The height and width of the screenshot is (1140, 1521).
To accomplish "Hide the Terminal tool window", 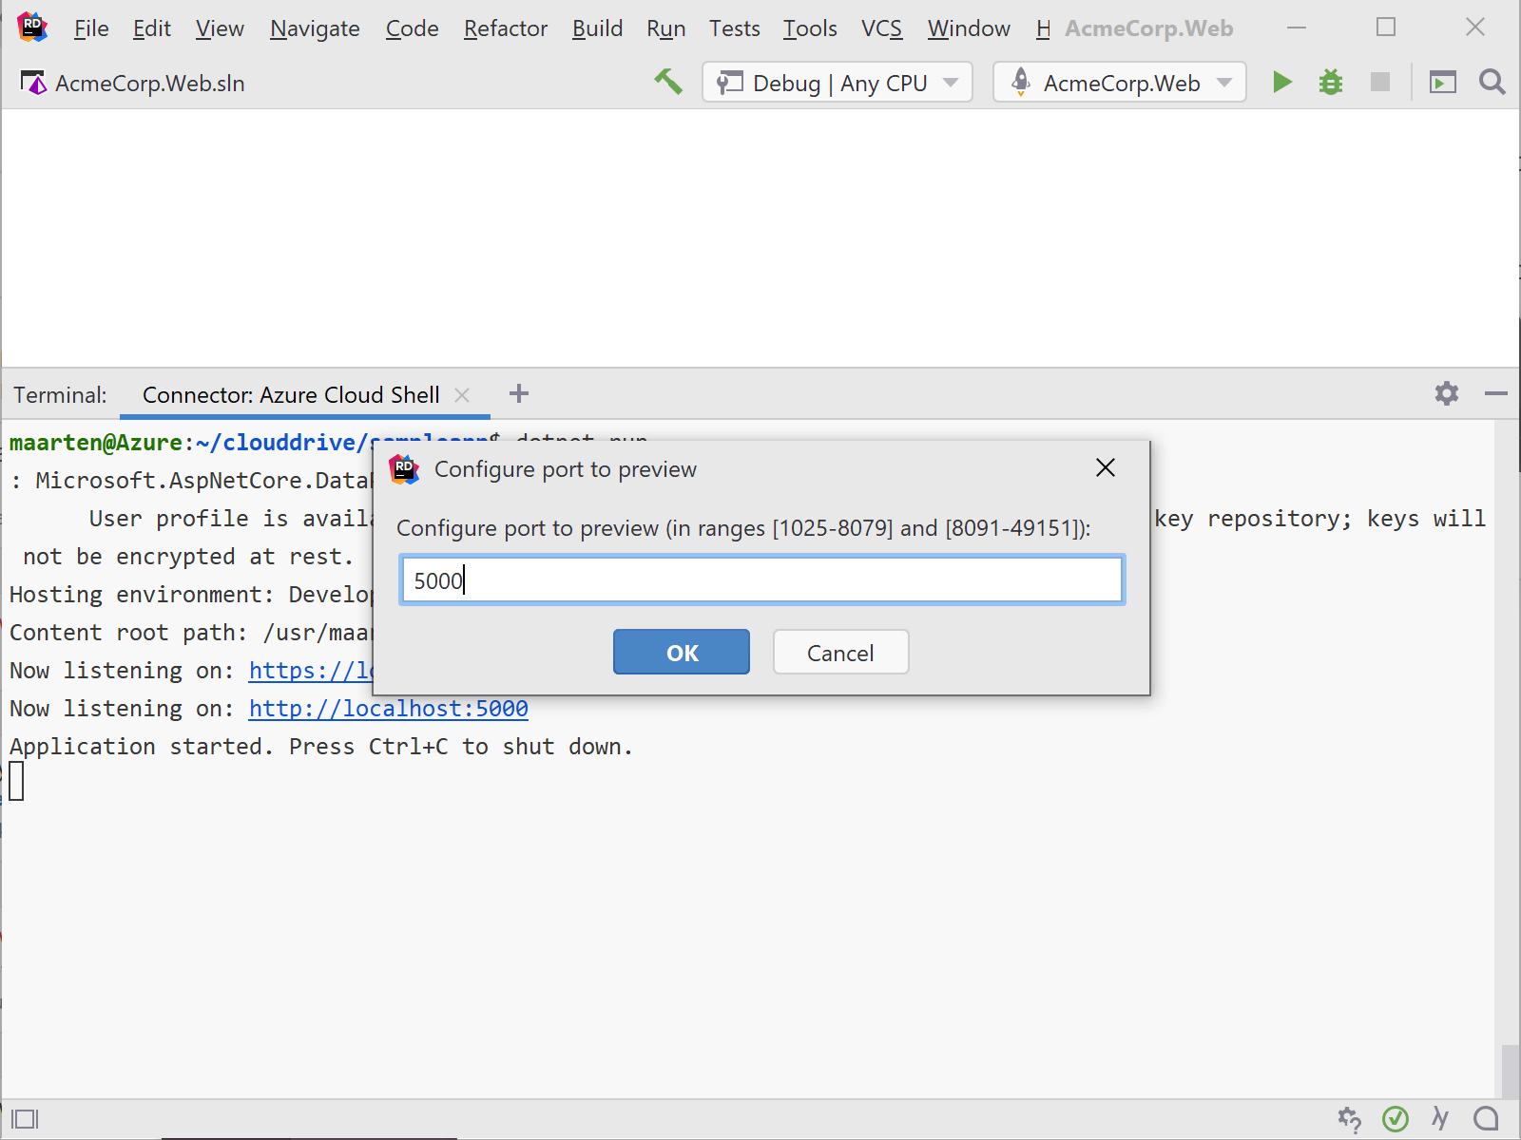I will [1496, 393].
